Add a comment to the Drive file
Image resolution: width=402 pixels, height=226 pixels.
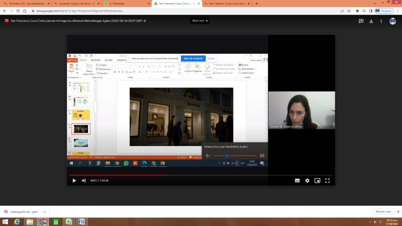(361, 21)
